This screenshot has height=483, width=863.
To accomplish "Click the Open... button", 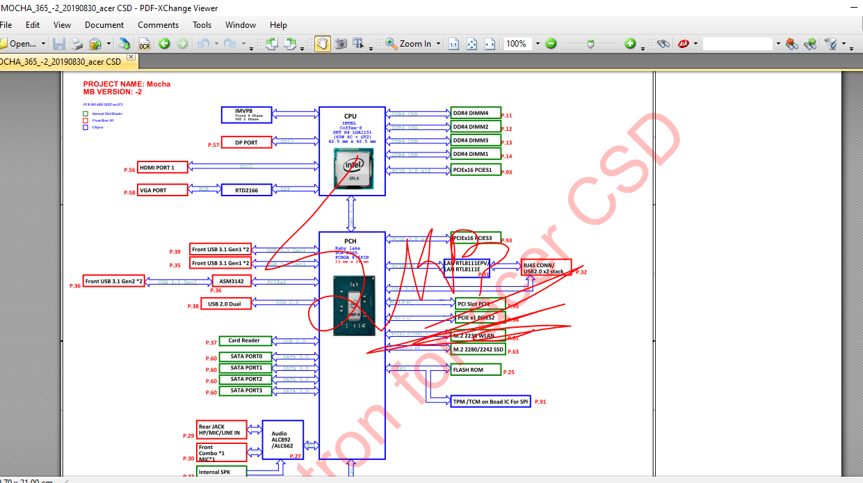I will [19, 43].
